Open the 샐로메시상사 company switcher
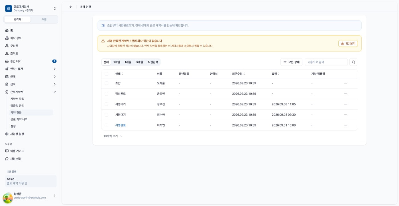Viewport: 399px width, 206px height. tap(31, 8)
